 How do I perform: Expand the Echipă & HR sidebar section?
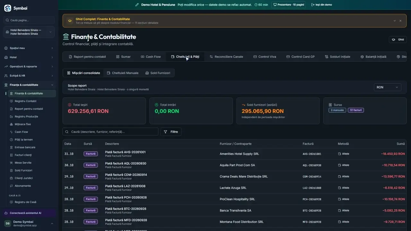tap(29, 76)
